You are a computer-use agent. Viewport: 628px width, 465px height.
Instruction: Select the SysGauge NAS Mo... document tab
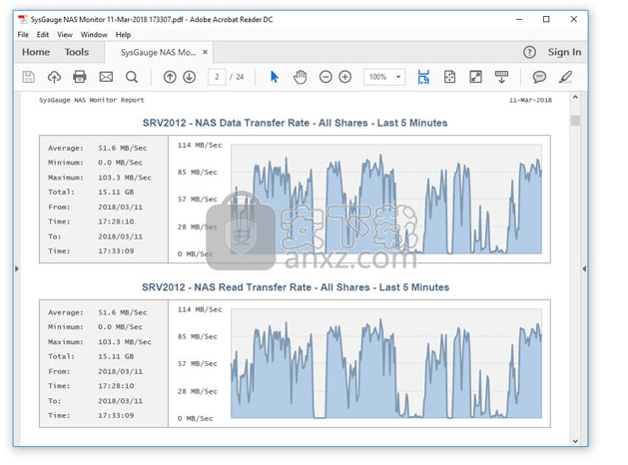(x=158, y=53)
